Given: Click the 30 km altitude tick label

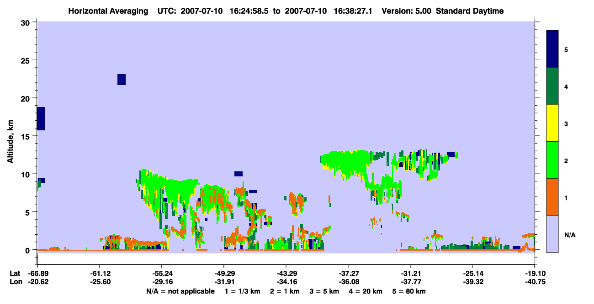Looking at the screenshot, I should tap(27, 22).
